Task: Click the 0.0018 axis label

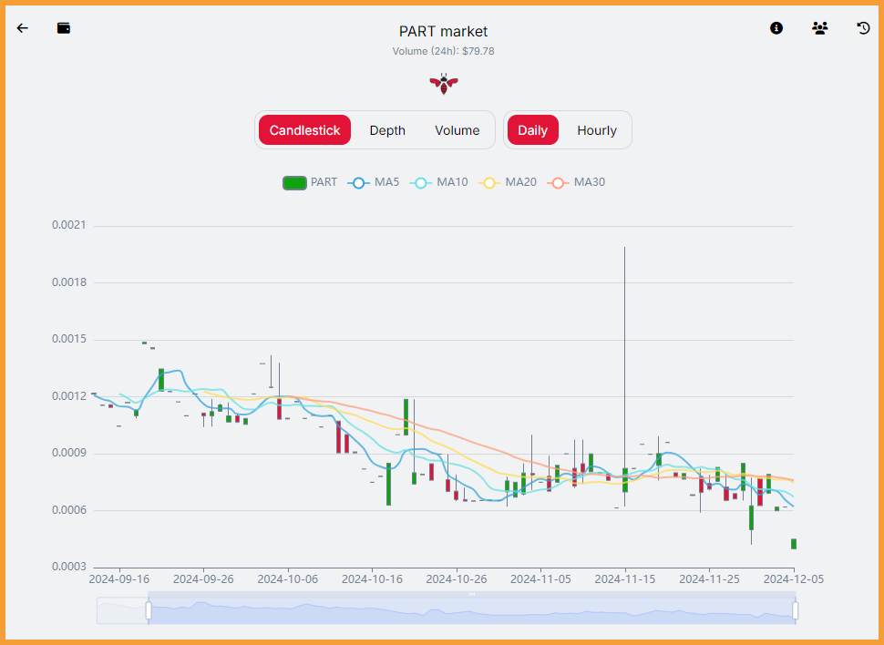Action: coord(69,282)
